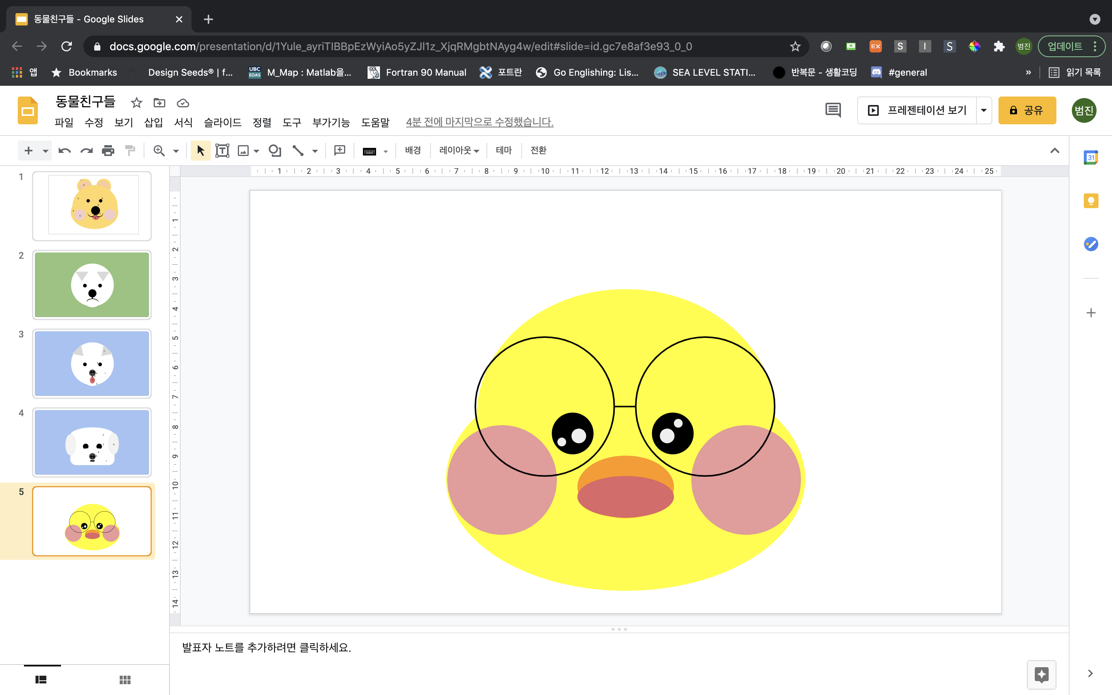
Task: Expand the 프레젠테이션 보기 options arrow
Action: point(984,110)
